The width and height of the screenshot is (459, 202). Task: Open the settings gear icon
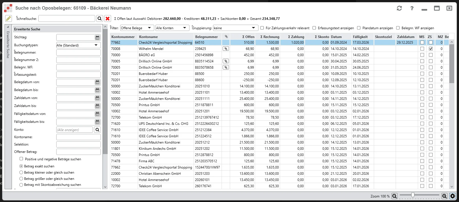(x=452, y=196)
